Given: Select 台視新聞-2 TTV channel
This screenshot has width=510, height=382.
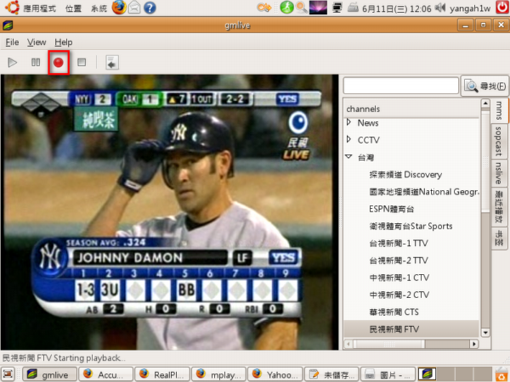Looking at the screenshot, I should (399, 261).
